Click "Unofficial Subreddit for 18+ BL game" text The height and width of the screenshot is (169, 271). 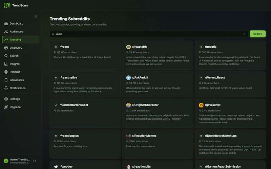(x=218, y=88)
